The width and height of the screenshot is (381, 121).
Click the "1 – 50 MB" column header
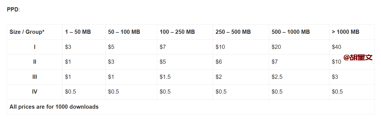pyautogui.click(x=78, y=32)
